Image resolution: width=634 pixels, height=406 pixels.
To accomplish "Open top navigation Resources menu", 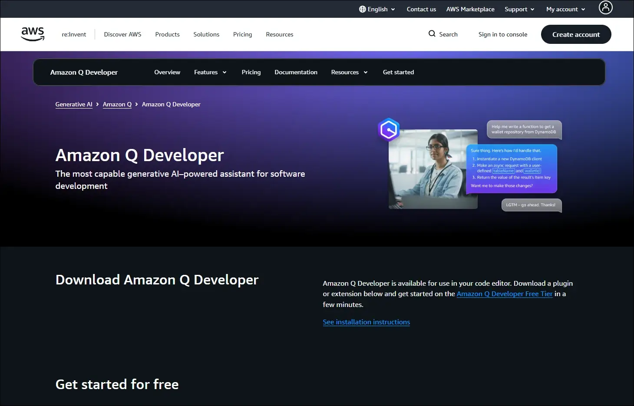I will (280, 34).
